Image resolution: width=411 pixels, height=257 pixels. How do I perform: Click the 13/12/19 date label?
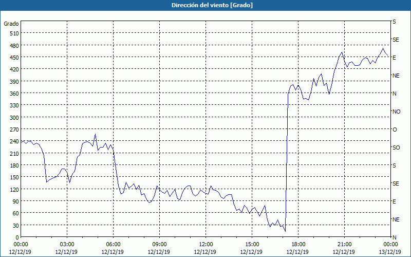tap(390, 252)
